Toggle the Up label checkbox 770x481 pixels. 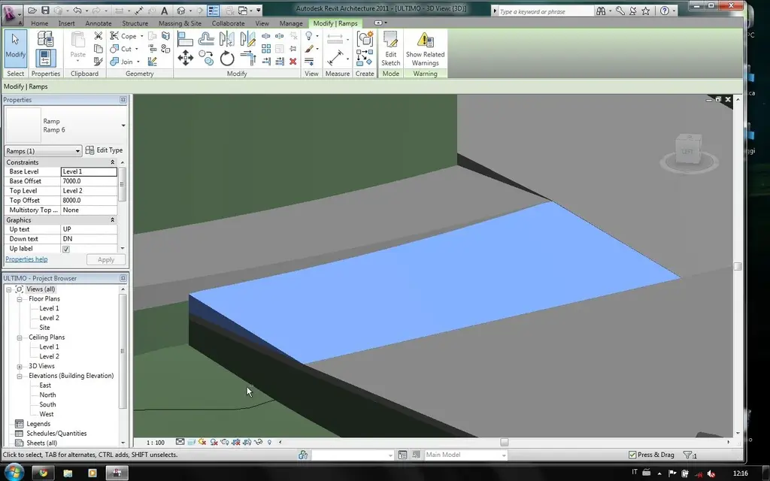tap(66, 249)
